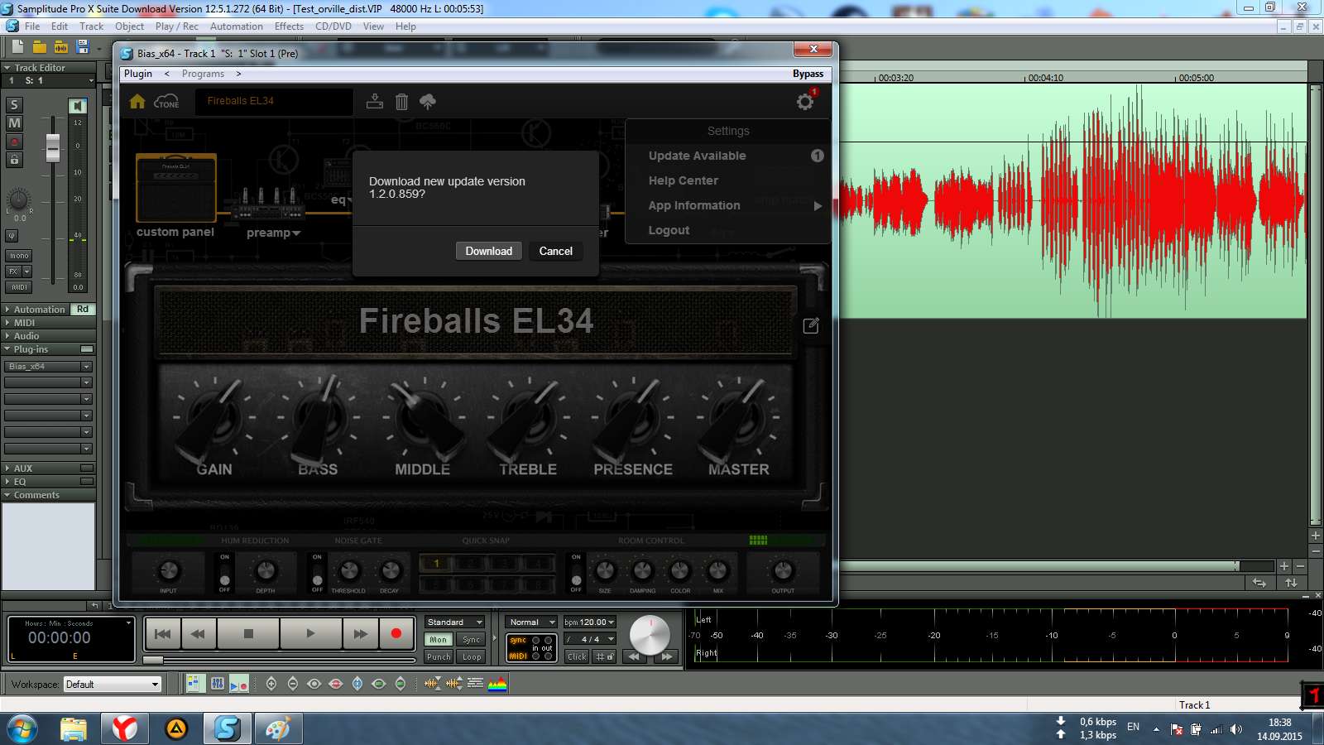Open the Plugin menu in Bias window

pyautogui.click(x=138, y=74)
